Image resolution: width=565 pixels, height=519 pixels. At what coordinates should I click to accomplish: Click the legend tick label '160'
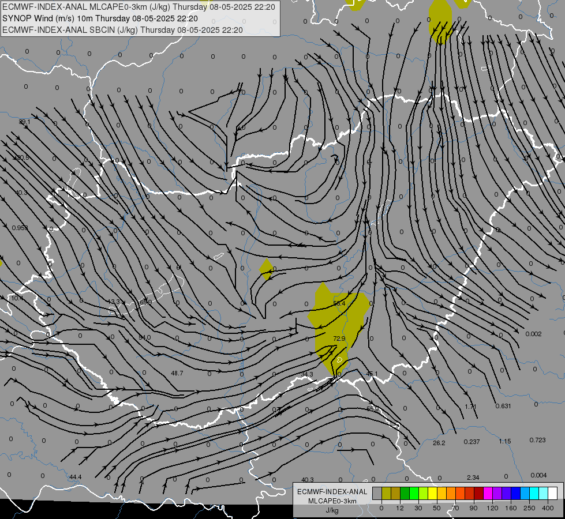511,508
